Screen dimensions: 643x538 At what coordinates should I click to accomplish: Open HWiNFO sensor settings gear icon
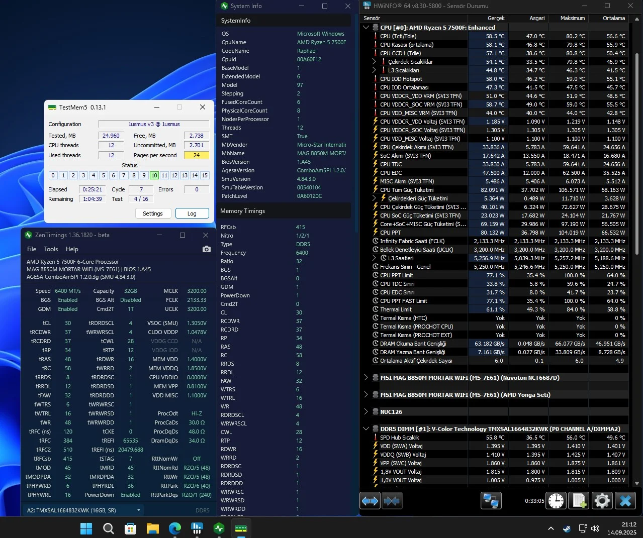[602, 501]
